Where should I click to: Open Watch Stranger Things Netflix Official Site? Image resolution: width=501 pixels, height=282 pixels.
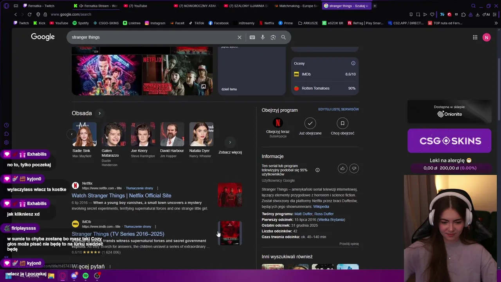click(x=121, y=195)
